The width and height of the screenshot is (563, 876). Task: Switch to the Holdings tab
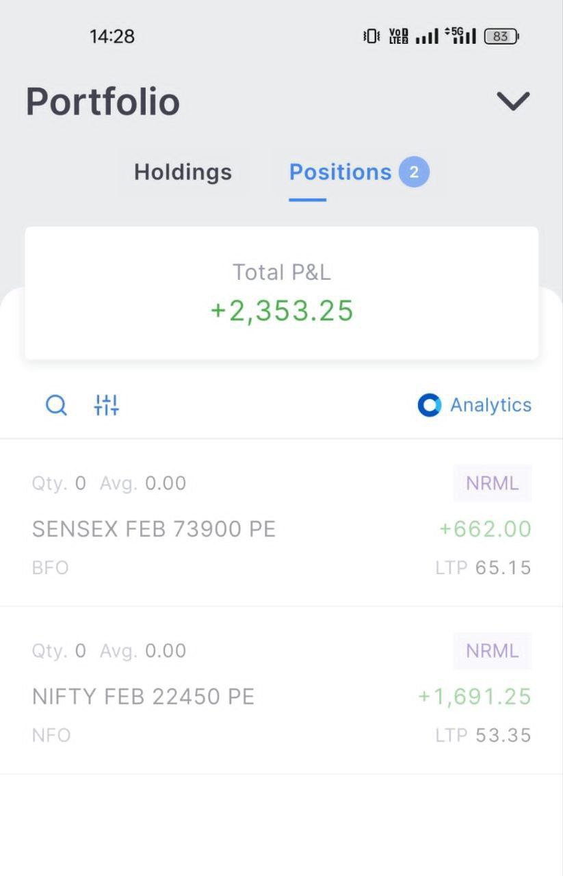point(183,172)
